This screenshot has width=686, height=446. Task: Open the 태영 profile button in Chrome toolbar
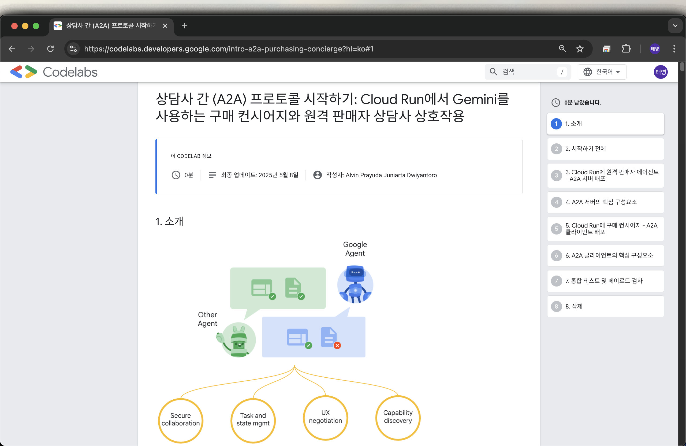tap(655, 49)
